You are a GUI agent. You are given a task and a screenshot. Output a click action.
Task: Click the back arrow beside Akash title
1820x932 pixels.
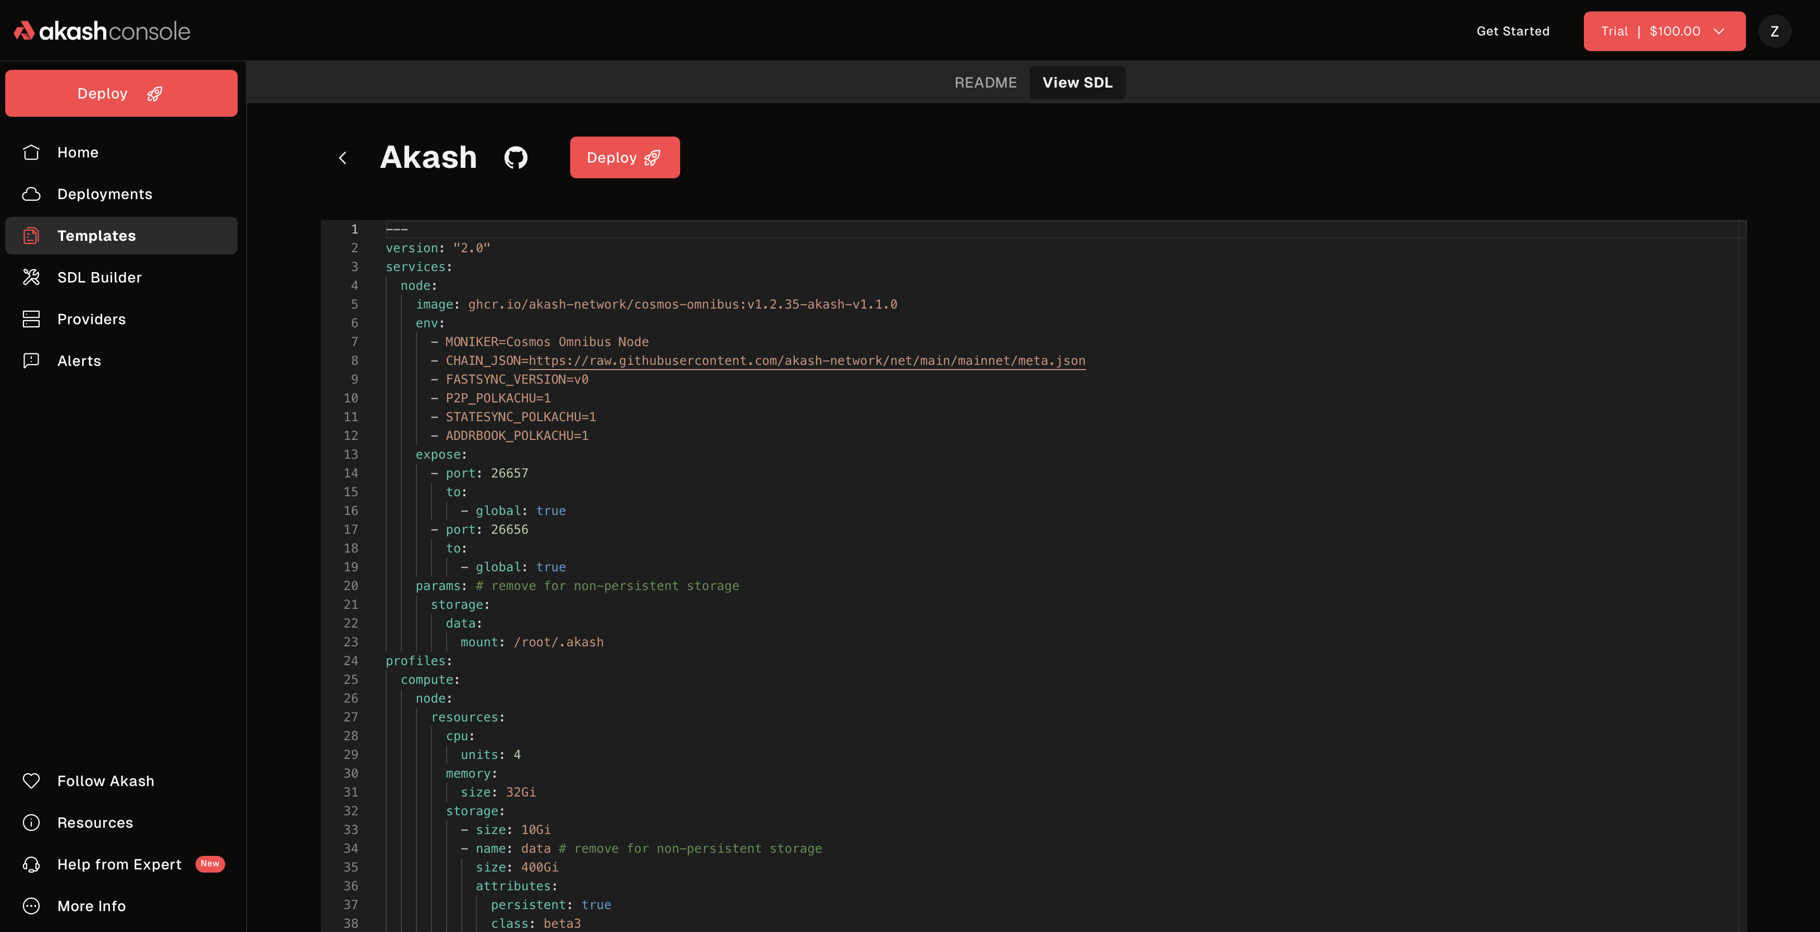click(342, 157)
